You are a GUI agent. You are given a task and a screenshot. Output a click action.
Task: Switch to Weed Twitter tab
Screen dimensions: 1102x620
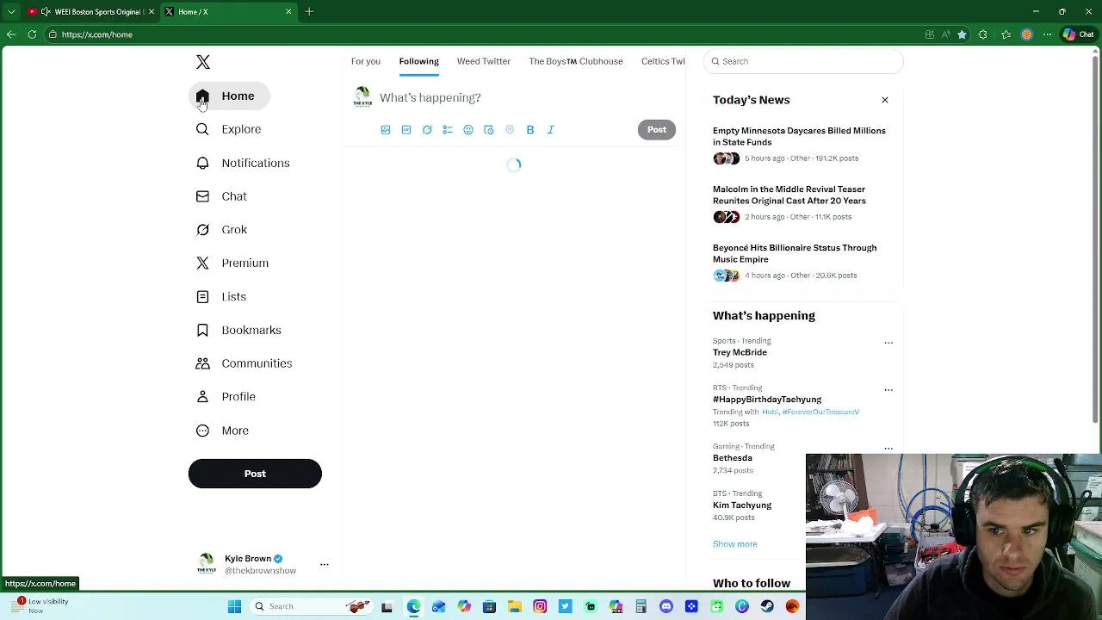click(x=484, y=61)
